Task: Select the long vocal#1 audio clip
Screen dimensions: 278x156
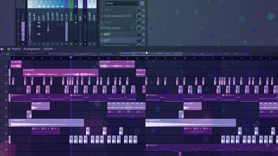Action: [x=61, y=73]
